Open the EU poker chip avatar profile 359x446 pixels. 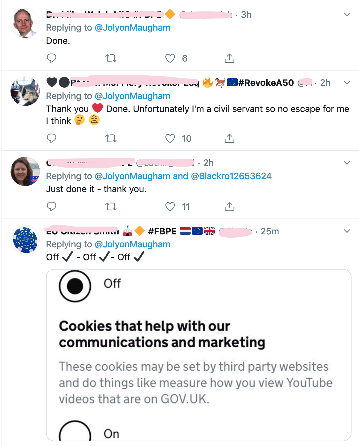coord(25,240)
